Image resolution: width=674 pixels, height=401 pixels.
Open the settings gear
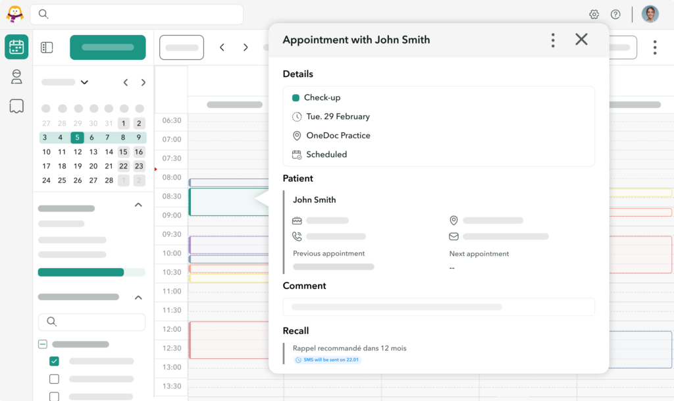tap(594, 14)
